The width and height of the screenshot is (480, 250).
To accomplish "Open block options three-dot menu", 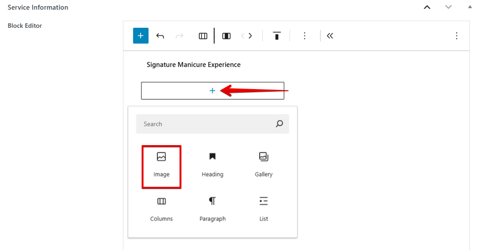I will coord(304,36).
